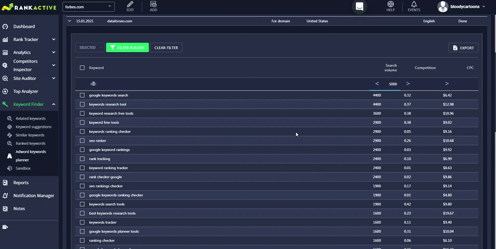This screenshot has width=496, height=249.
Task: Open Keyword suggestions page
Action: [x=33, y=127]
